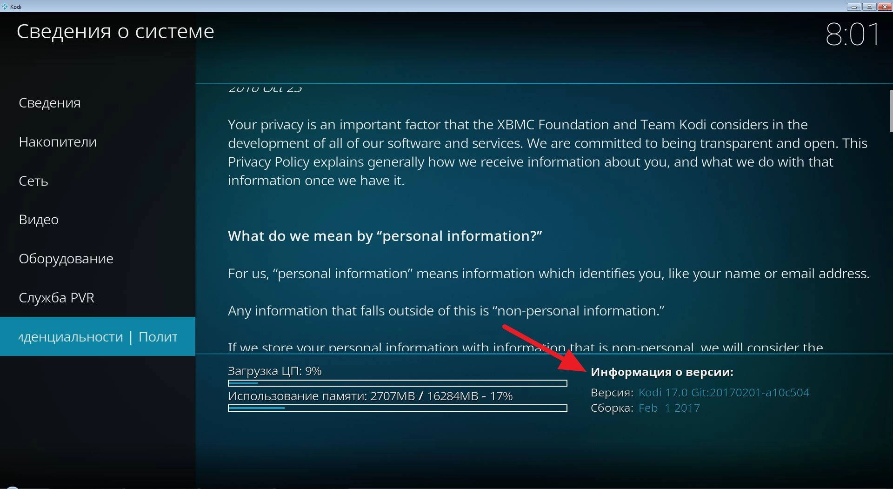Image resolution: width=893 pixels, height=489 pixels.
Task: Click the CPU load progress bar
Action: point(398,383)
